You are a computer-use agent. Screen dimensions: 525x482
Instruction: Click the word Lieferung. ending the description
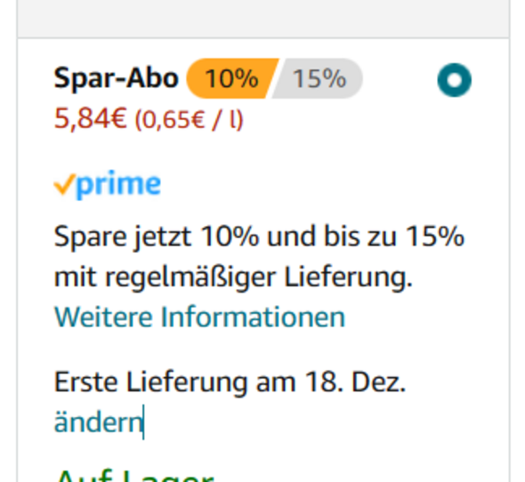pos(348,277)
